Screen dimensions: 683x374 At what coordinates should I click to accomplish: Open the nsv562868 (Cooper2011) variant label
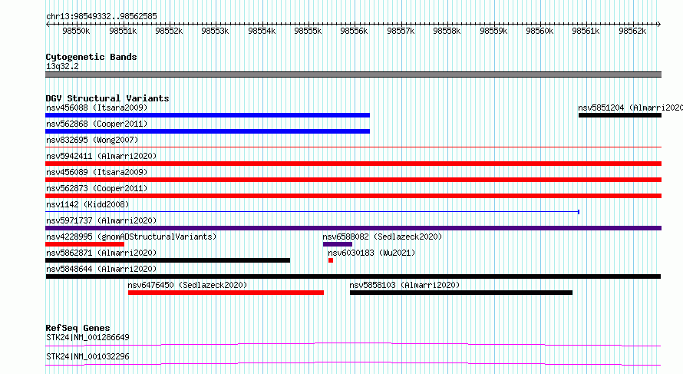(97, 124)
